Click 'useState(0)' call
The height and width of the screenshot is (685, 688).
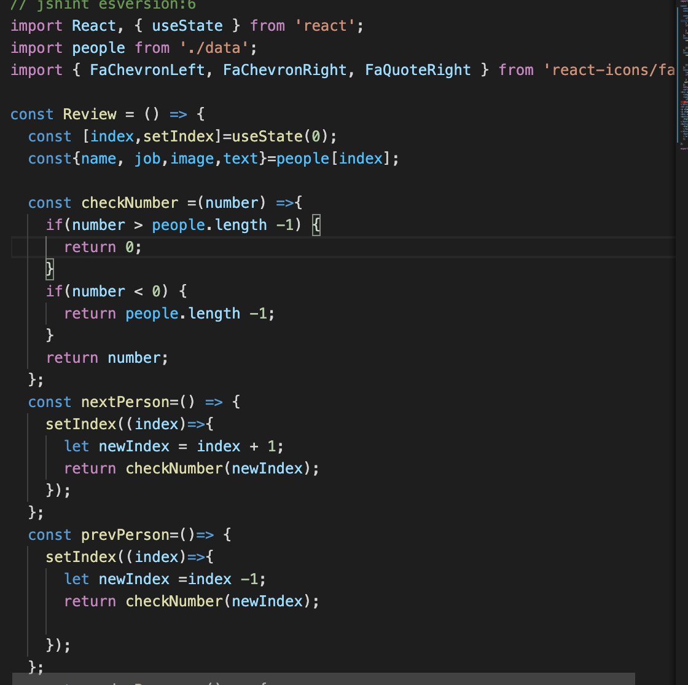(x=280, y=136)
